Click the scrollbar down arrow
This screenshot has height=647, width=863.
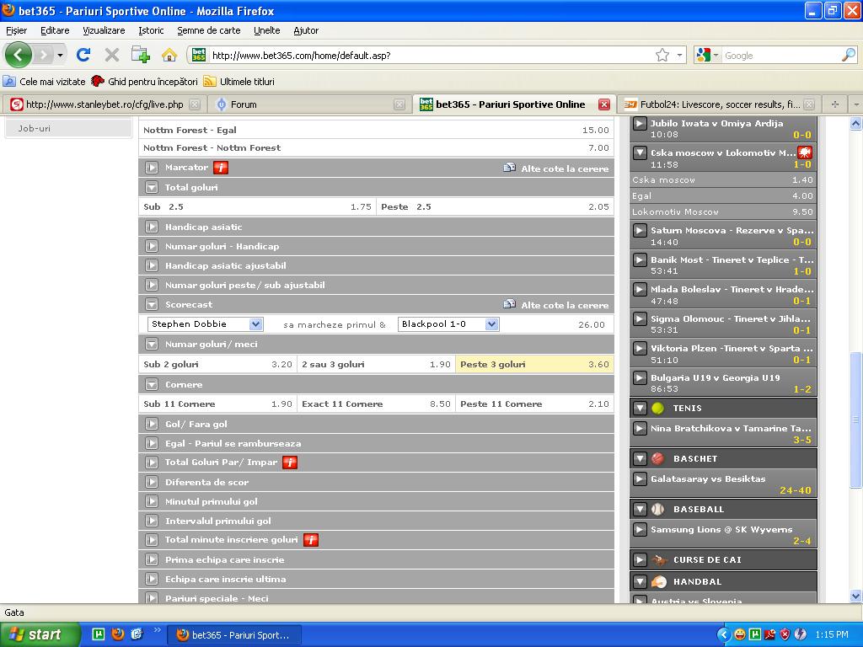click(855, 596)
